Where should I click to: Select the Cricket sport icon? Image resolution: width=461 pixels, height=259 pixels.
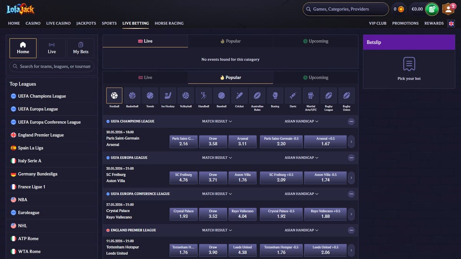tap(239, 96)
